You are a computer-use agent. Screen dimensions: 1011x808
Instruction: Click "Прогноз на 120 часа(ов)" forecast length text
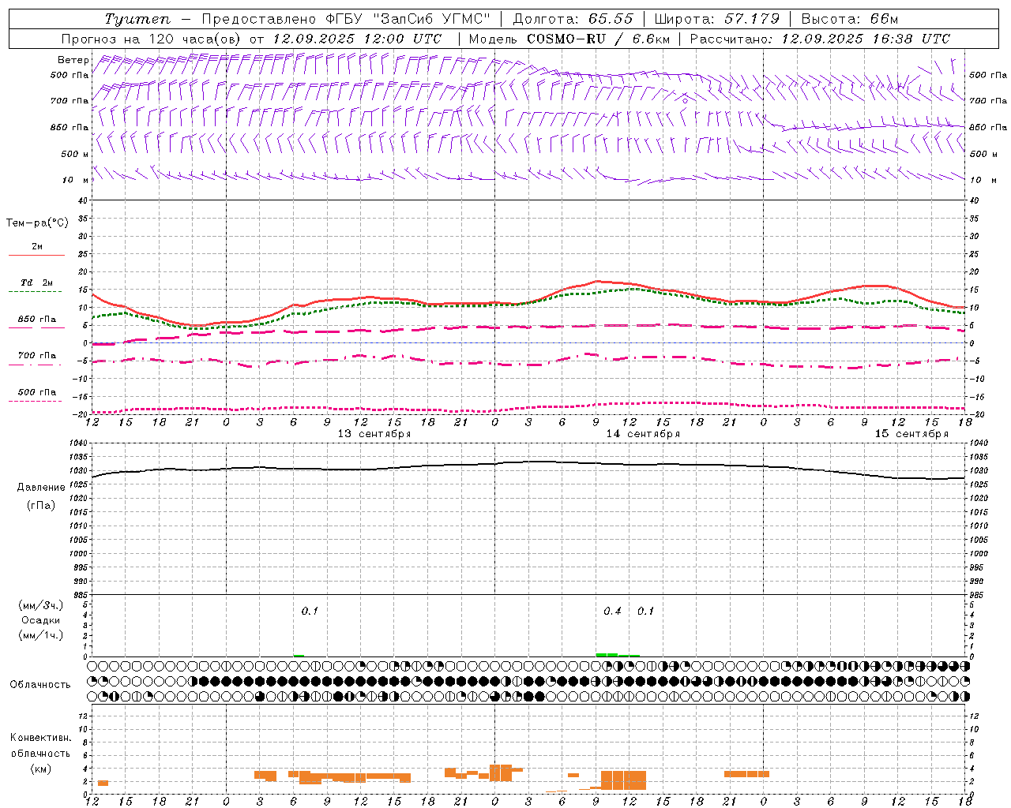[152, 39]
